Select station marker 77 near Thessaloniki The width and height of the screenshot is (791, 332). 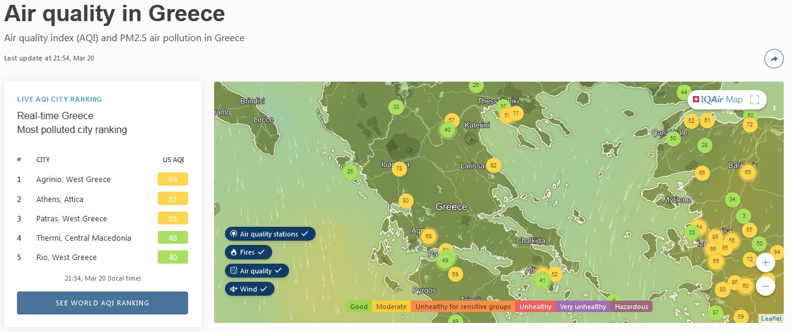(x=516, y=113)
